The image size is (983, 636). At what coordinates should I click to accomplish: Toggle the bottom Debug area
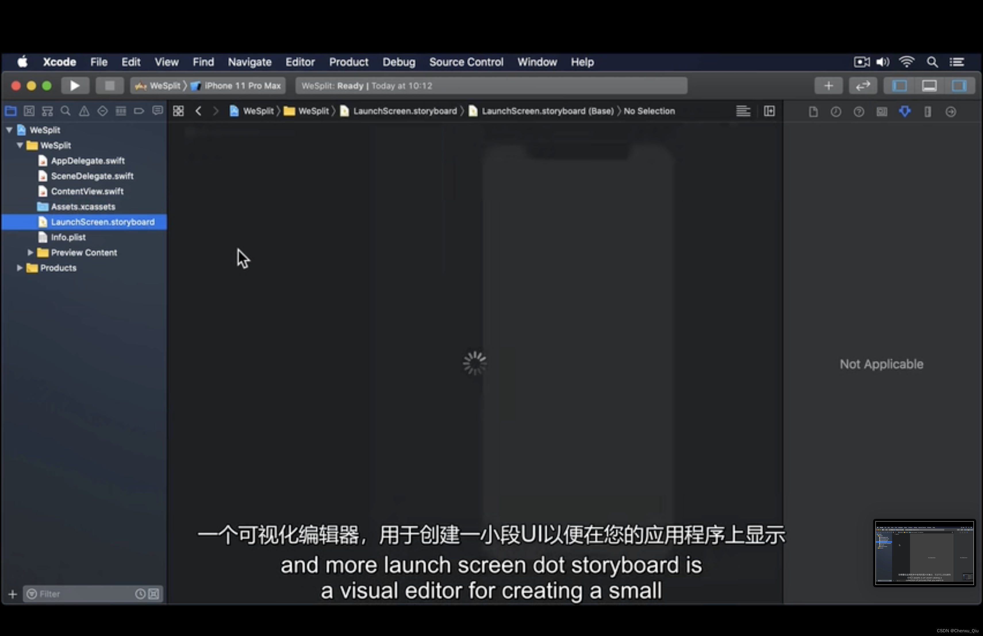click(x=929, y=86)
